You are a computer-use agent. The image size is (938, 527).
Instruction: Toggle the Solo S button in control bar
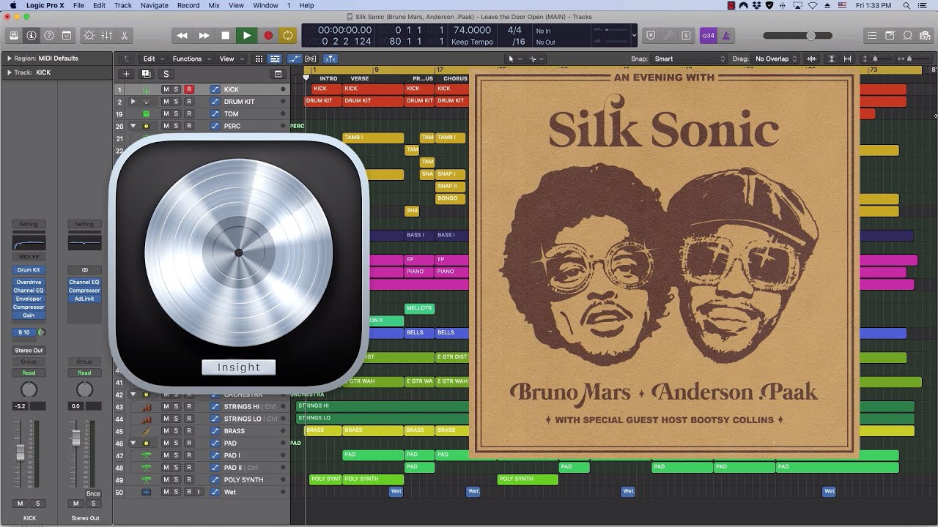click(x=686, y=35)
